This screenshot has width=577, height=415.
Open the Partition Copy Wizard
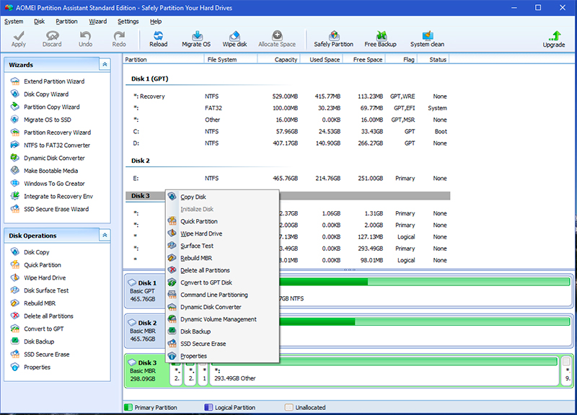(51, 107)
